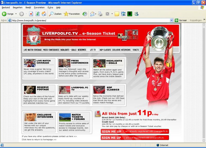Select LFC TV nav tab
206x148 pixels.
click(x=93, y=50)
